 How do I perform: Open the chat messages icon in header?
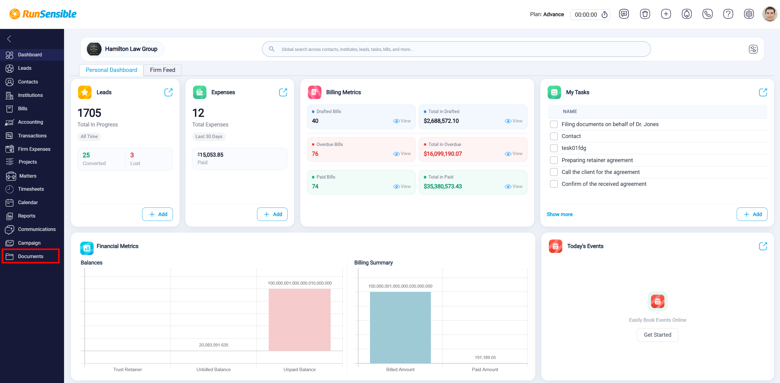624,14
